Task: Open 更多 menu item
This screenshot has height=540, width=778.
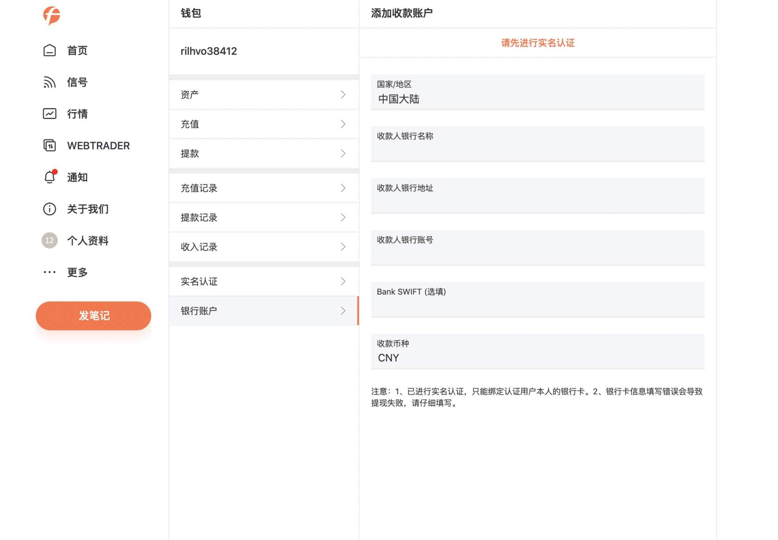Action: (77, 272)
